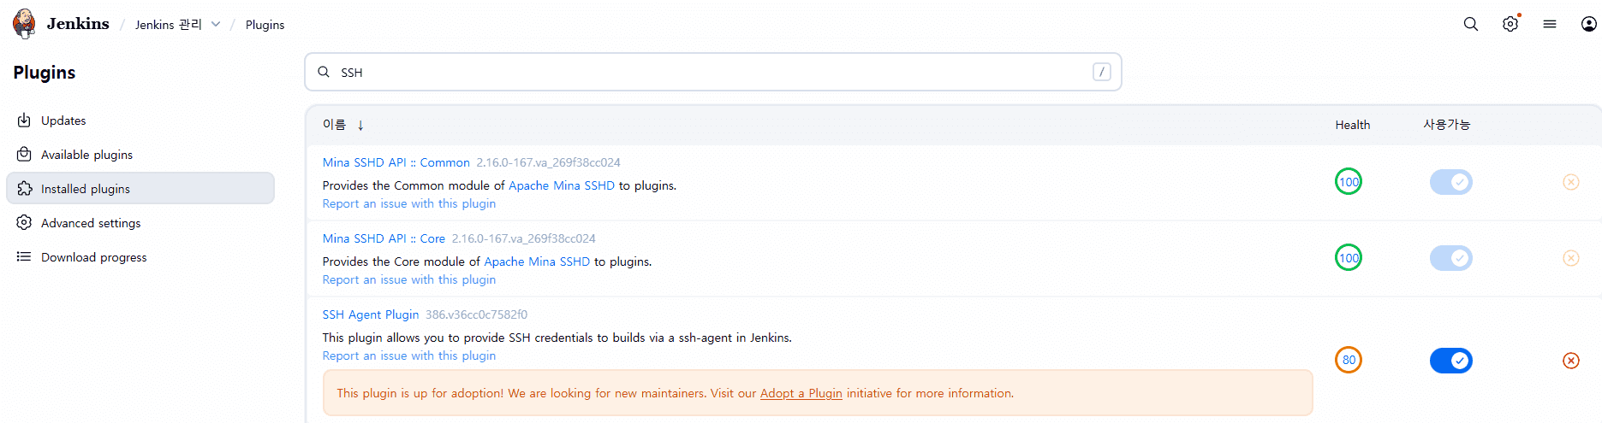Go to Available plugins in sidebar
Viewport: 1602px width, 423px height.
click(86, 155)
